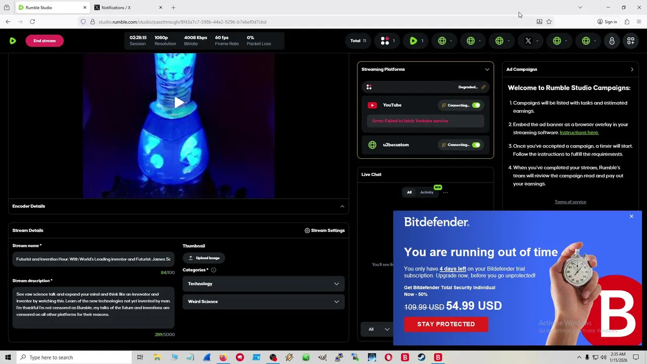Viewport: 647px width, 364px height.
Task: Click the Rumble logo in the studio header
Action: pyautogui.click(x=13, y=40)
